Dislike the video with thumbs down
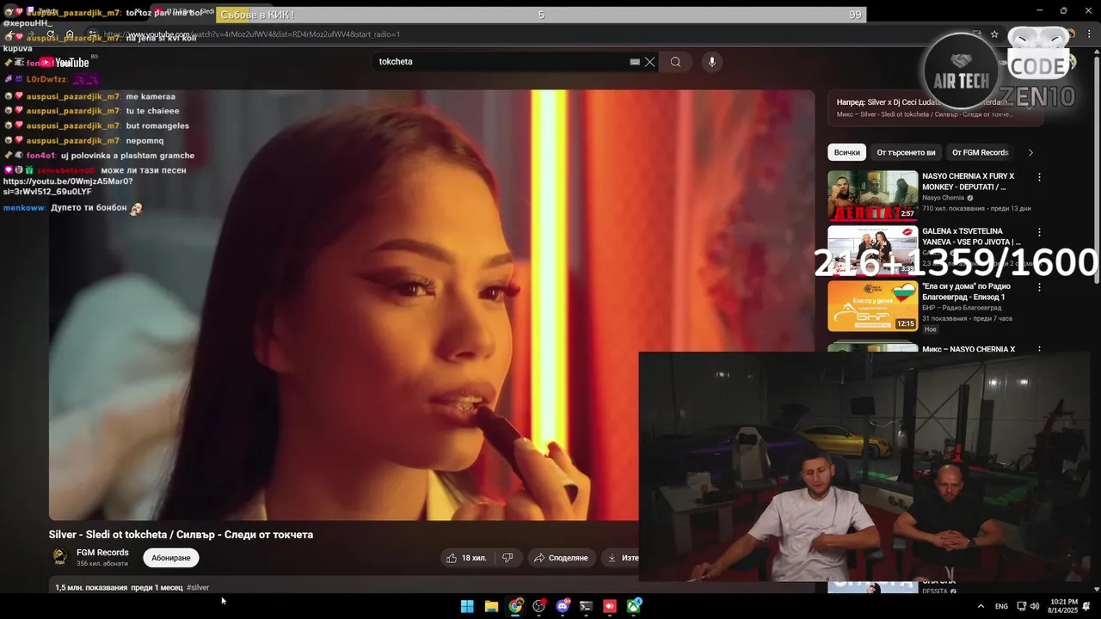Viewport: 1101px width, 619px height. (x=507, y=558)
